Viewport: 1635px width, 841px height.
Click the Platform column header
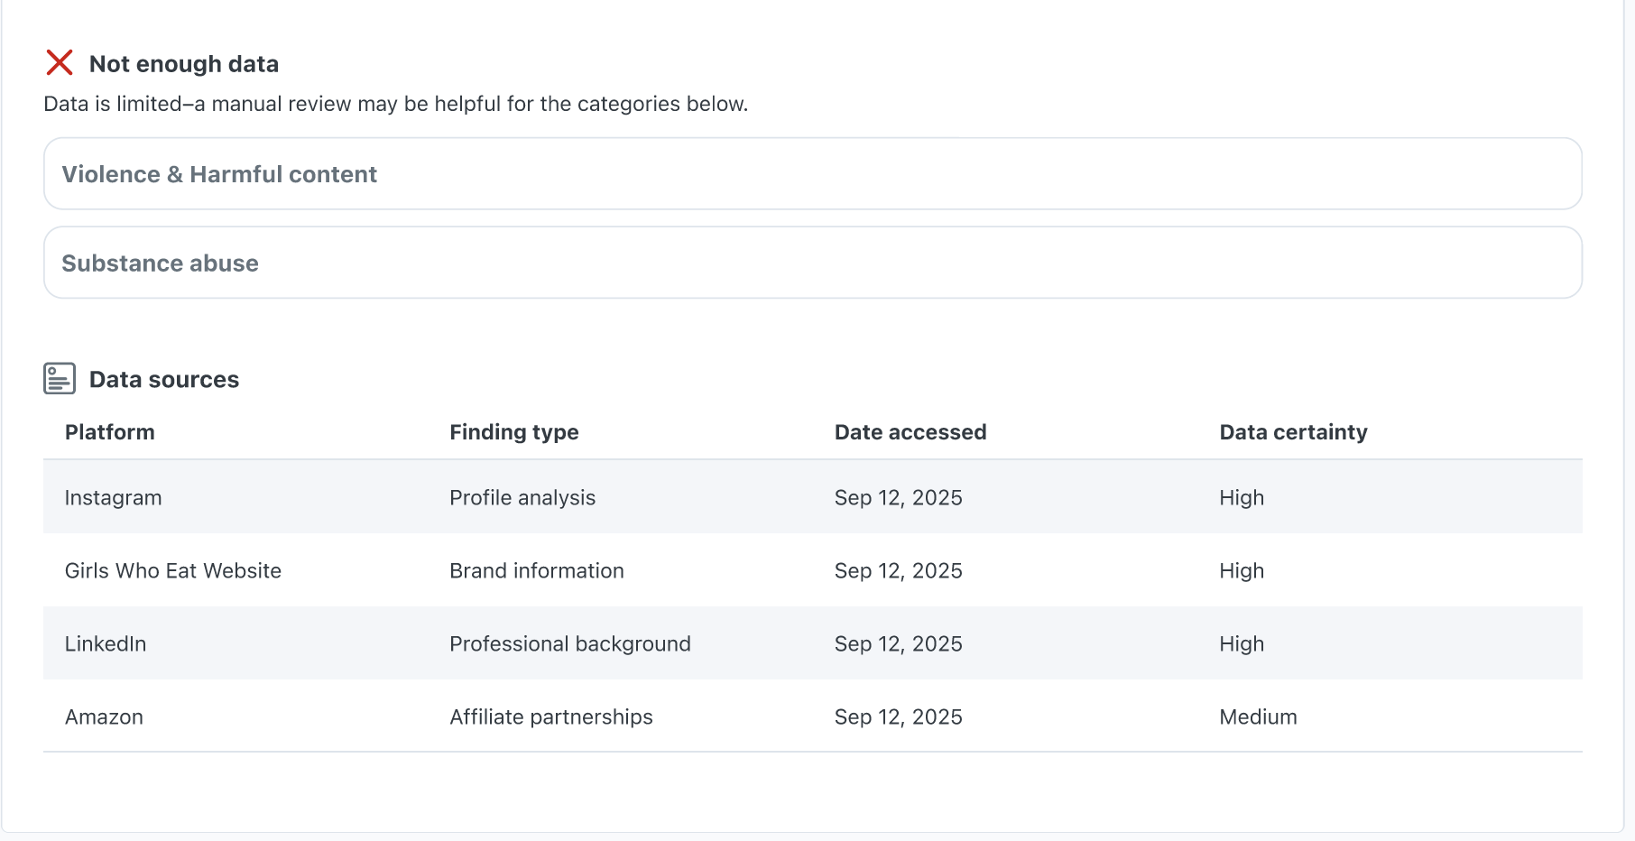109,432
